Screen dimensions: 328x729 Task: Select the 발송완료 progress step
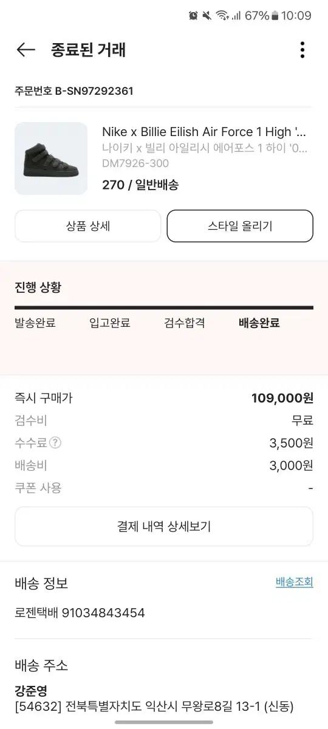pyautogui.click(x=35, y=323)
